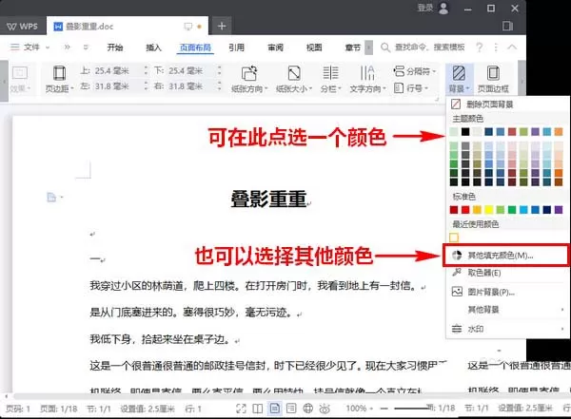Expand the 行号 line numbers dropdown
Image resolution: width=571 pixels, height=419 pixels.
(411, 88)
